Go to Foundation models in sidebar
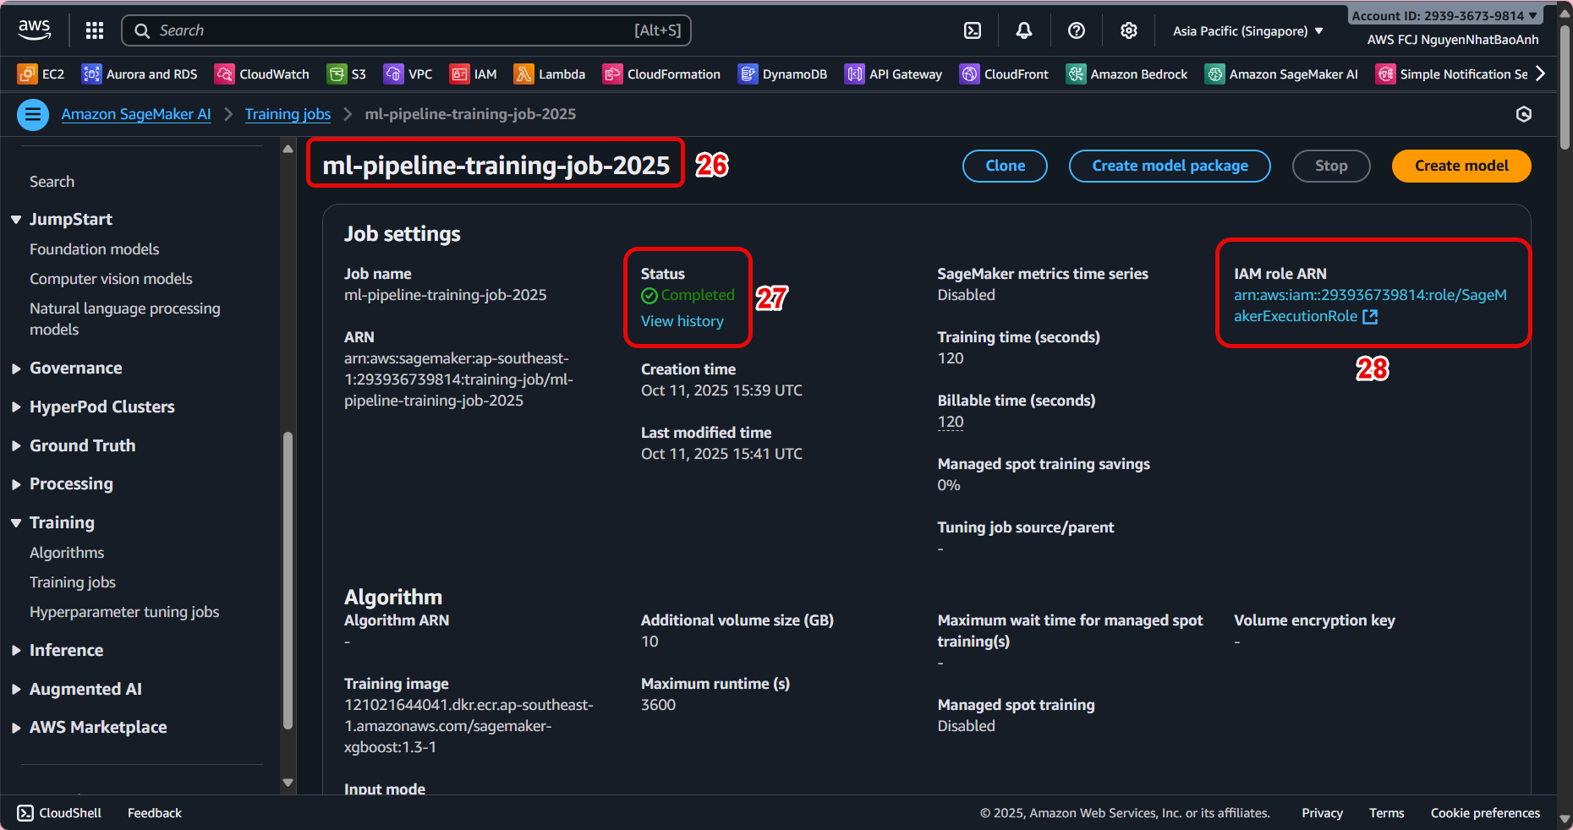Viewport: 1573px width, 830px height. pyautogui.click(x=95, y=249)
